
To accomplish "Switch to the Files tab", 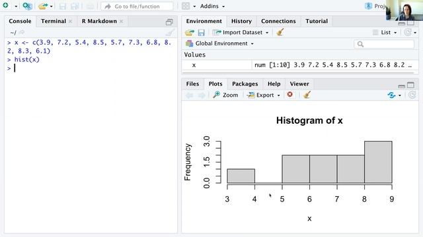I will pyautogui.click(x=192, y=84).
